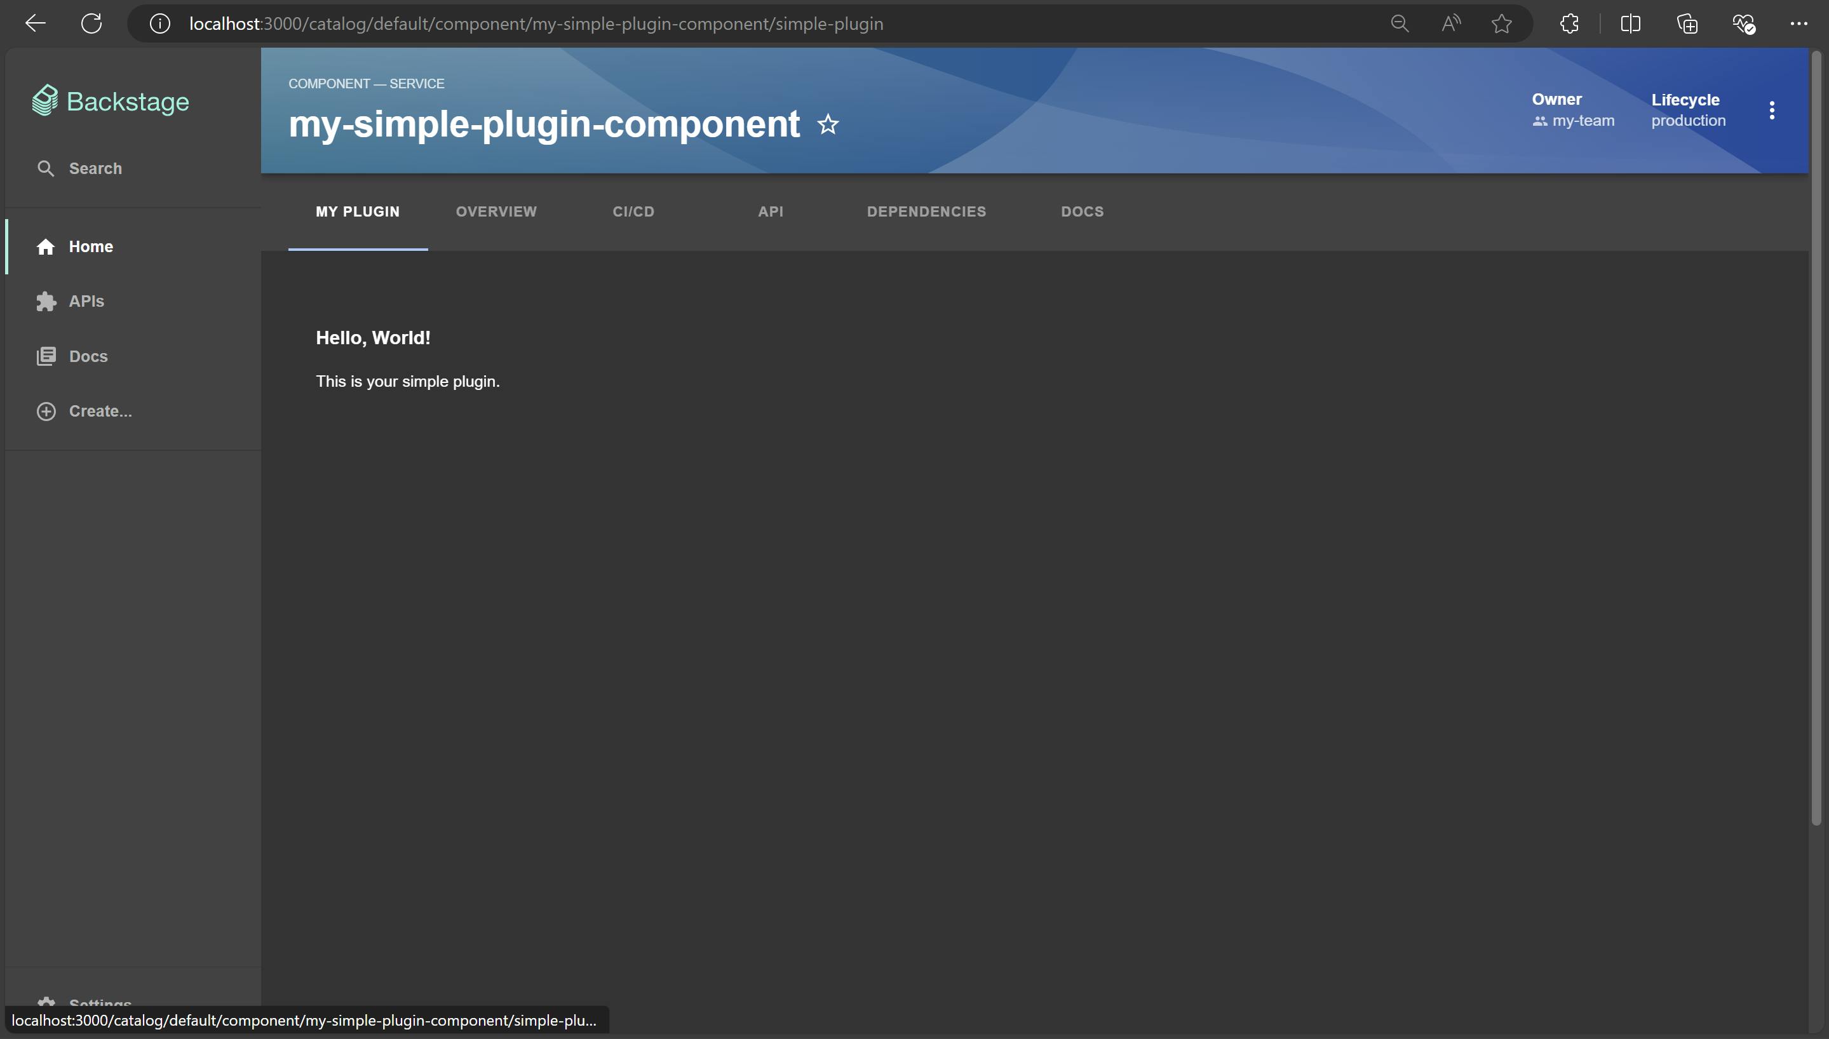This screenshot has width=1829, height=1039.
Task: Go to Home in the sidebar
Action: 133,246
